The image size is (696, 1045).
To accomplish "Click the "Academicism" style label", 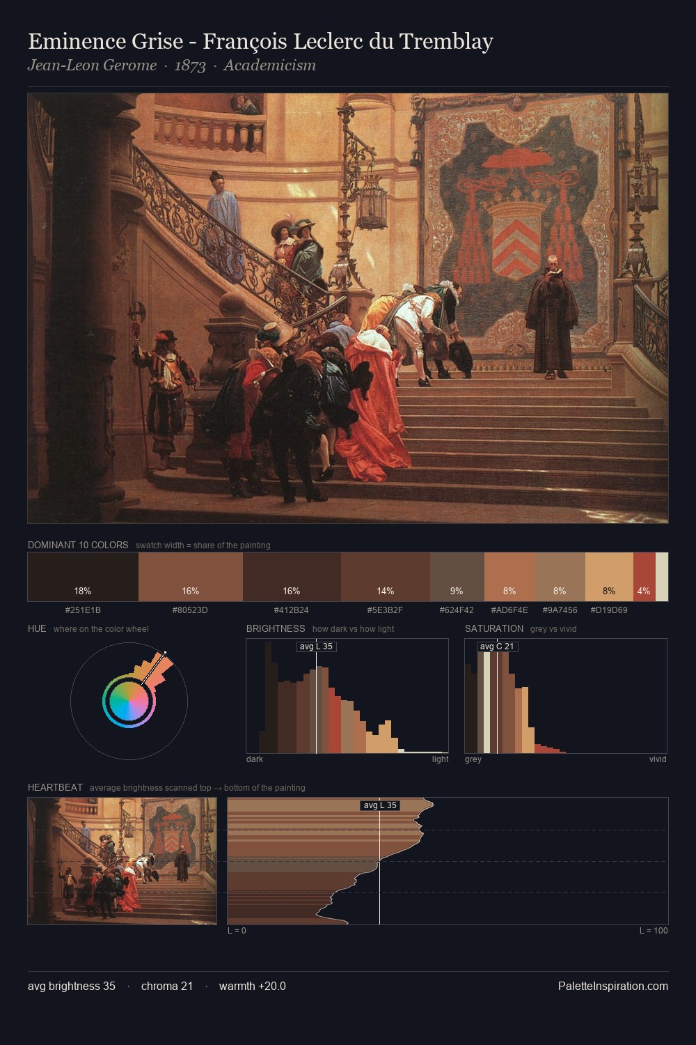I will tap(269, 65).
